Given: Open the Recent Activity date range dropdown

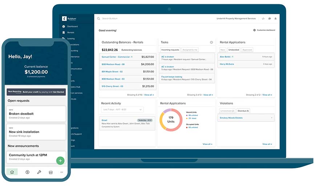Looking at the screenshot, I should 122,109.
